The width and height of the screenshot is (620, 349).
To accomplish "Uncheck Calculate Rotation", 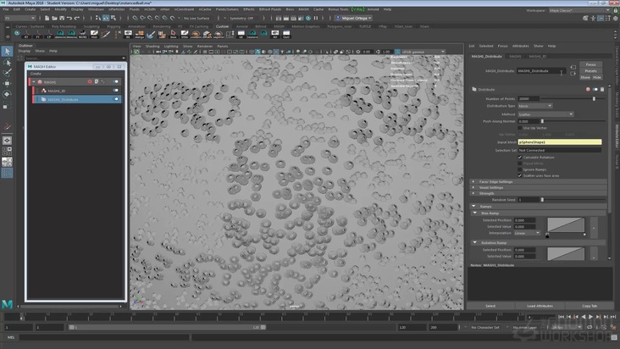I will click(x=520, y=158).
